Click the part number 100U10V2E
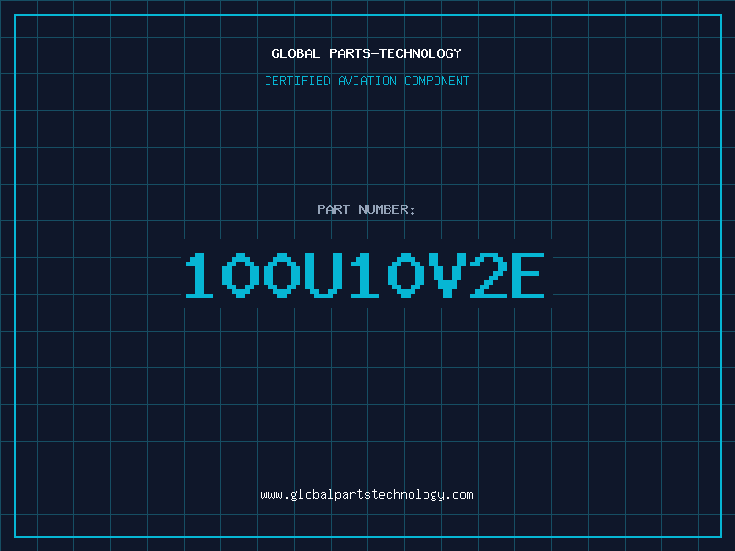Screen dimensions: 735x551 [365, 275]
